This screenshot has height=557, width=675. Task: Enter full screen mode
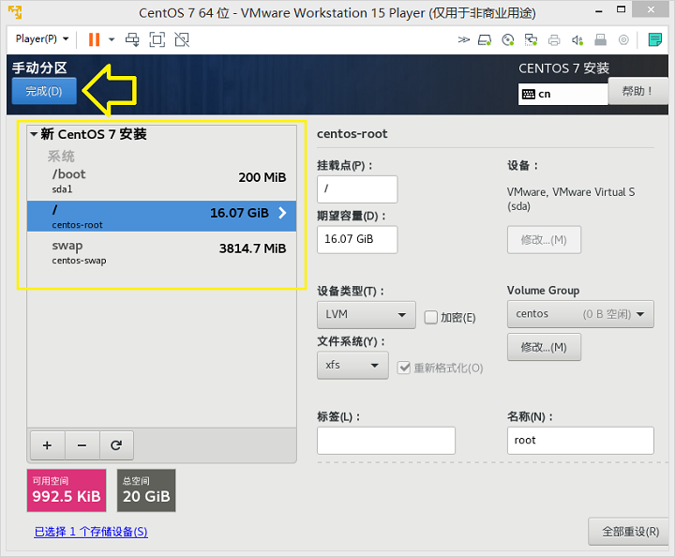[x=157, y=39]
